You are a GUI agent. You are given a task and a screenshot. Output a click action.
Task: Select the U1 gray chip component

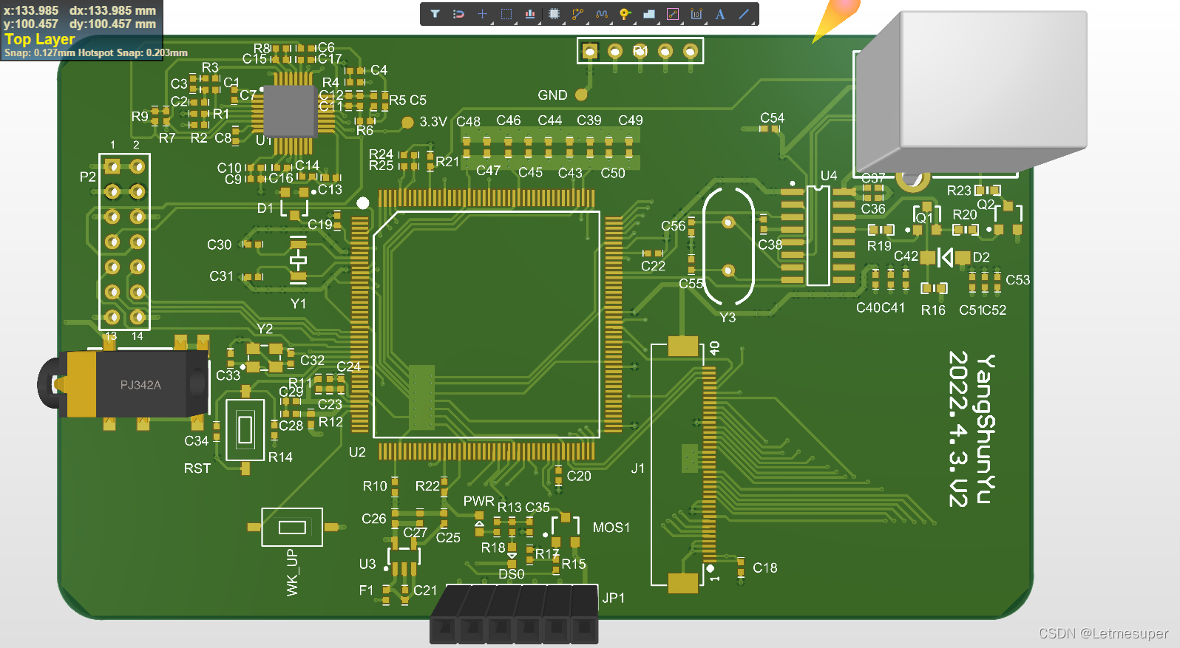coord(291,111)
